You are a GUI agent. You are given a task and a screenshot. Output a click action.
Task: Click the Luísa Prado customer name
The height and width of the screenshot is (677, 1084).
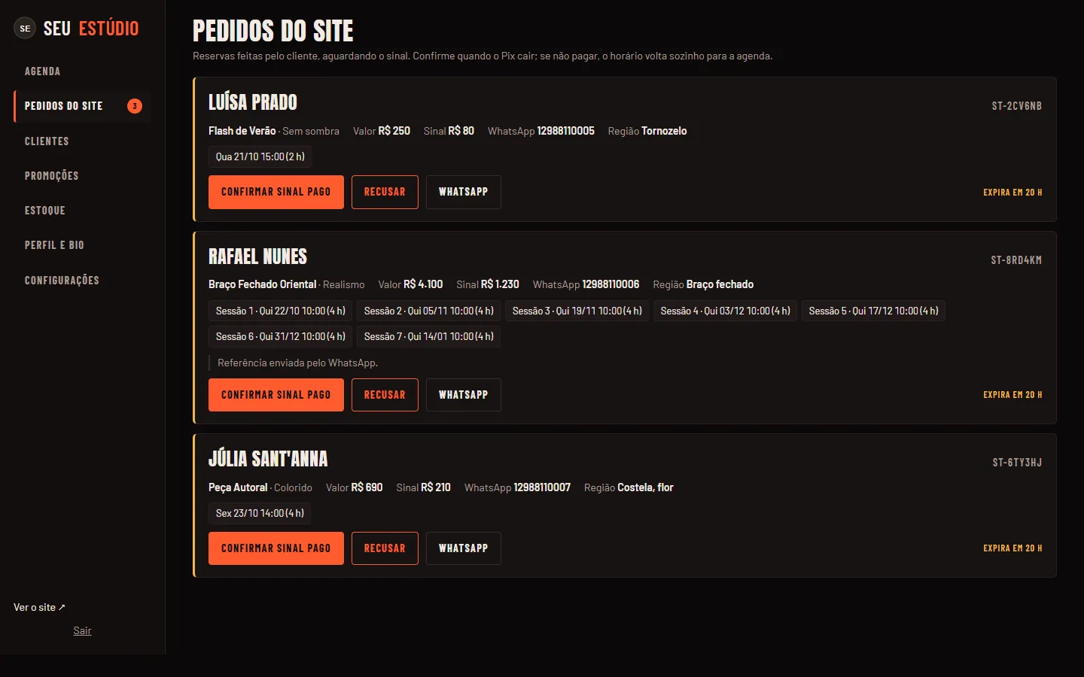point(253,102)
